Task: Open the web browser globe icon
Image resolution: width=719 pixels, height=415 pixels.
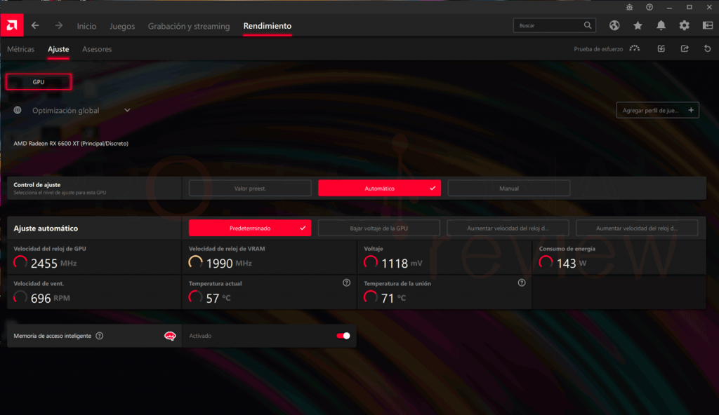Action: point(614,26)
